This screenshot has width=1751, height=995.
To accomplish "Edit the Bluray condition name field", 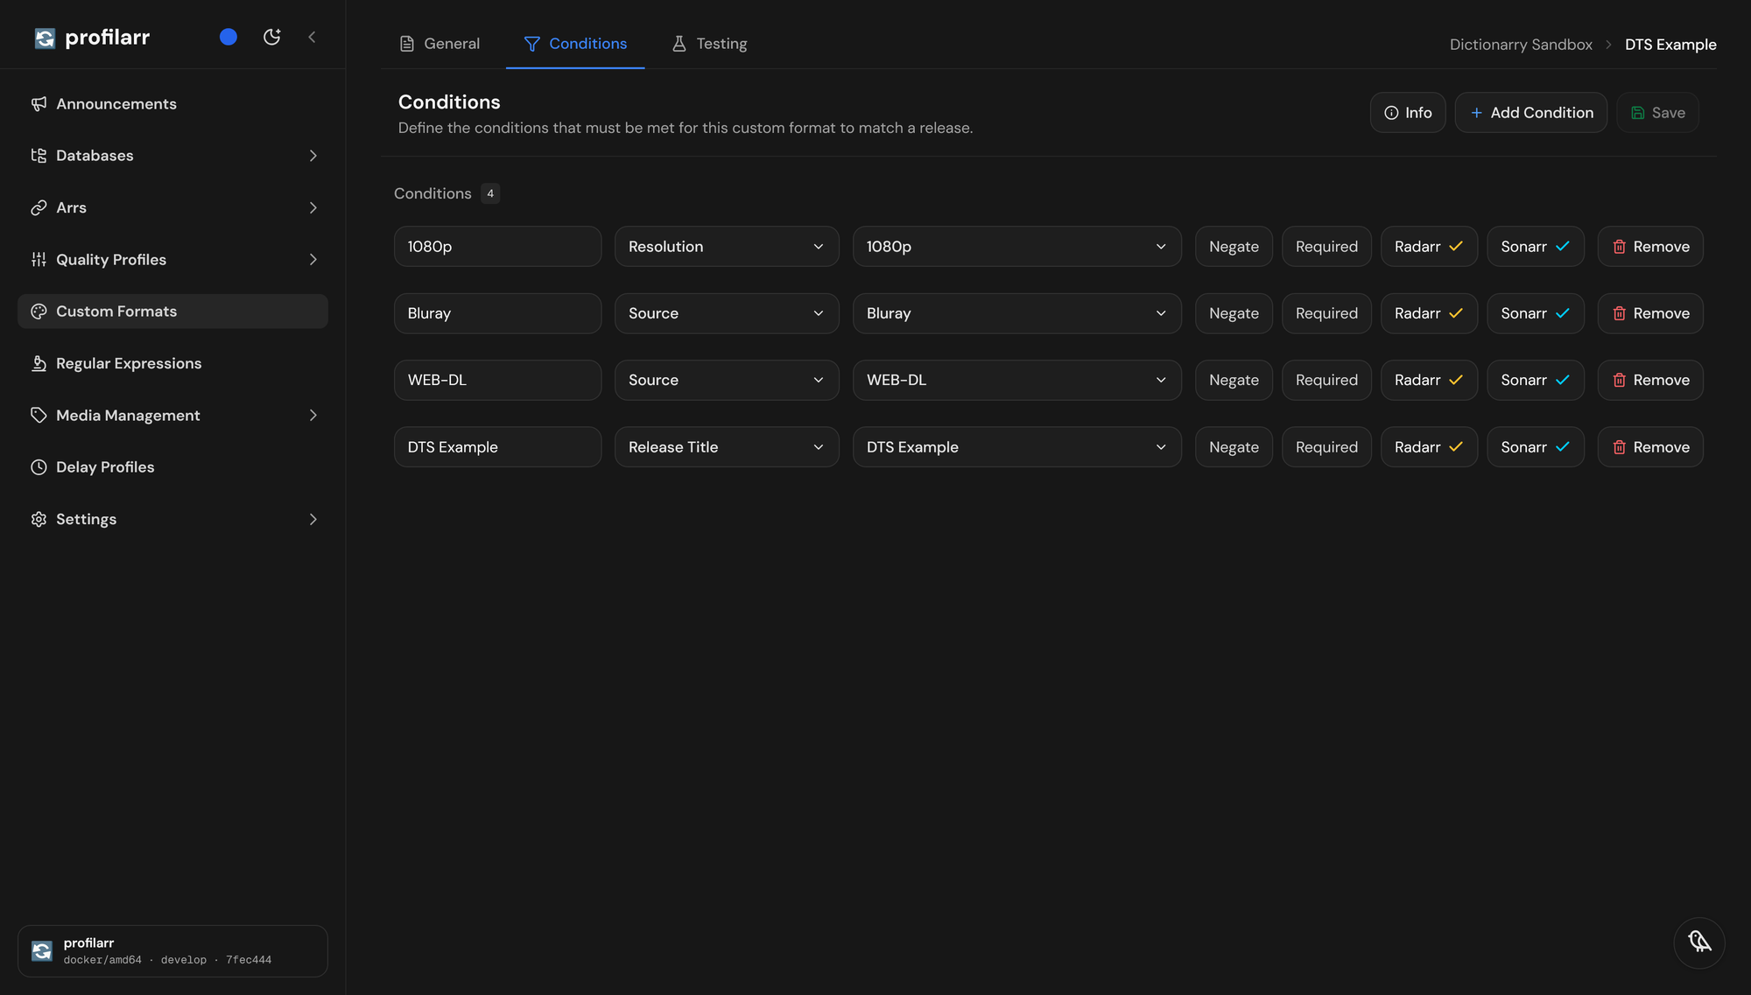I will click(x=497, y=313).
